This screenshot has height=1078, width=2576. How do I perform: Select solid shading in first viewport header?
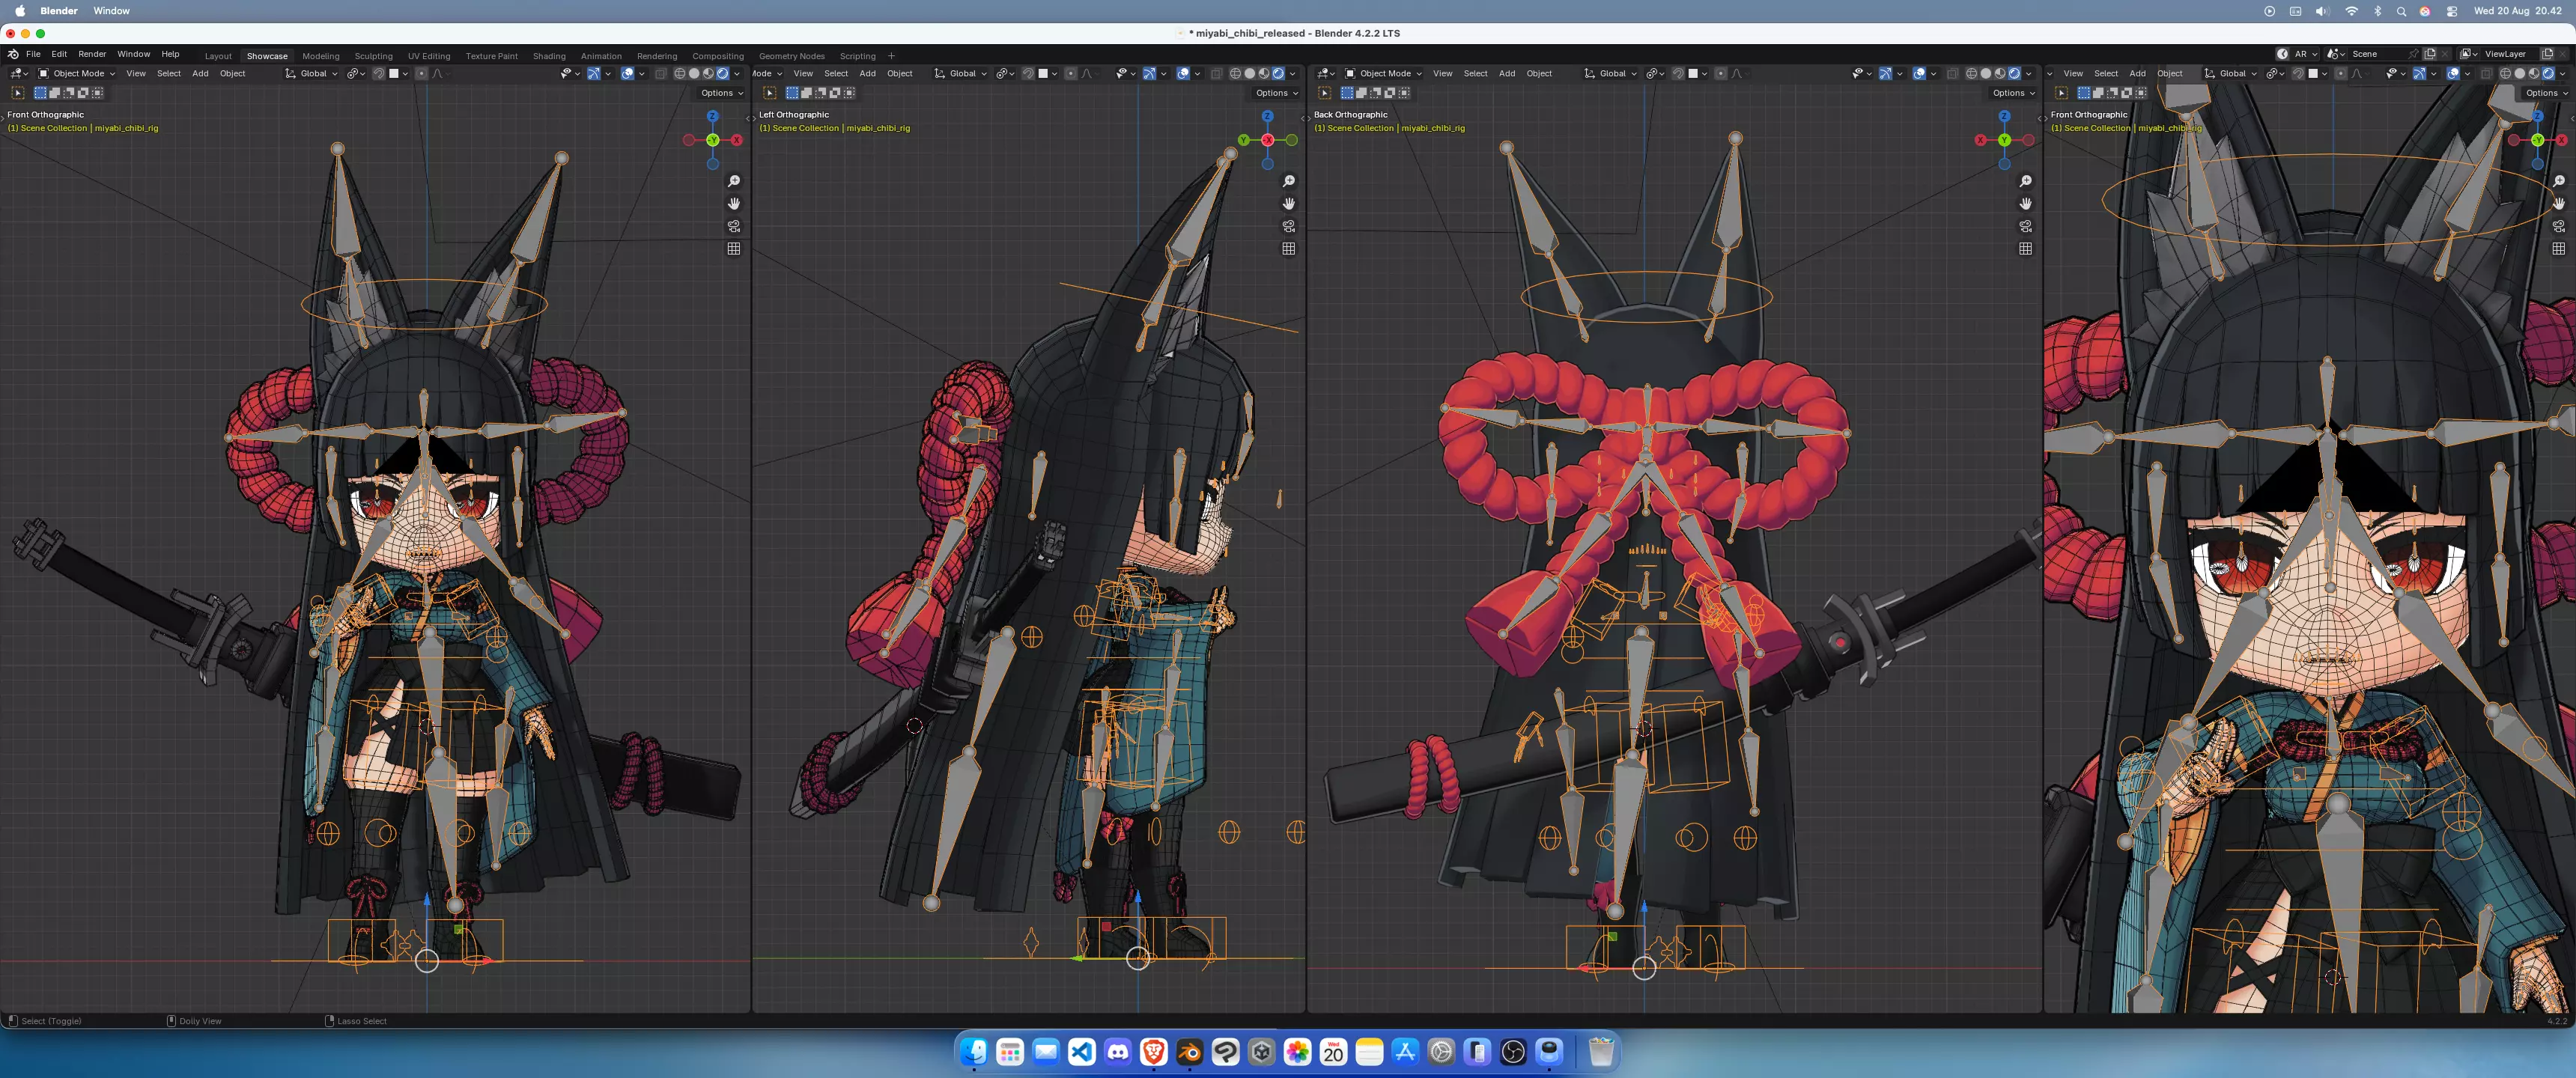pyautogui.click(x=694, y=73)
